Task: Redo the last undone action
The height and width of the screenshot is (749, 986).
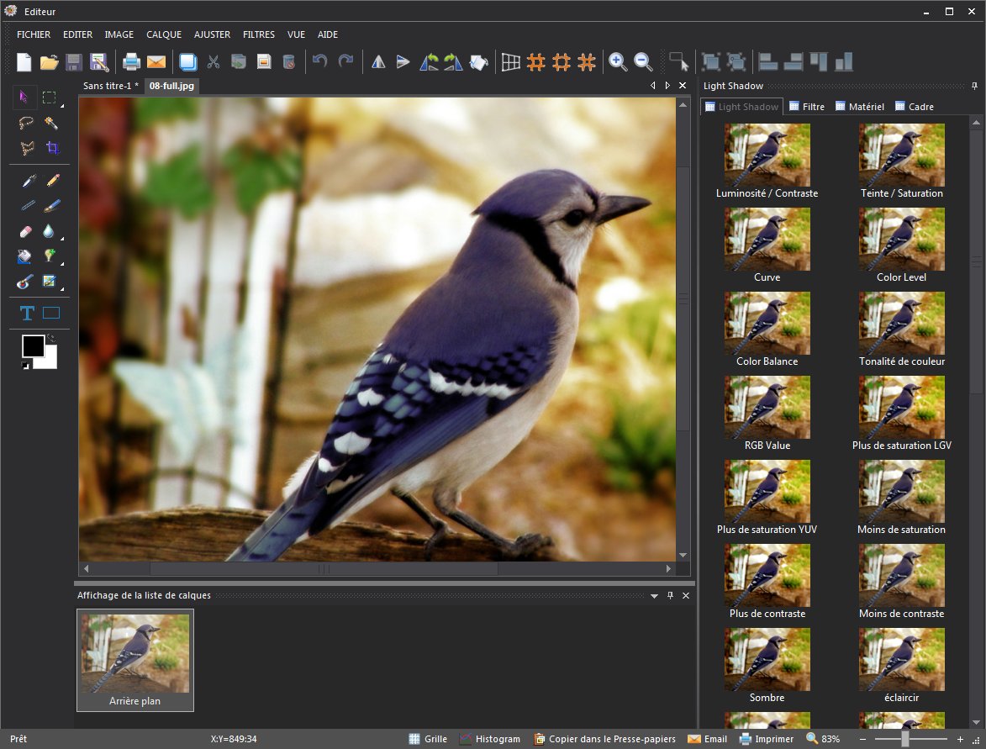Action: (x=345, y=61)
